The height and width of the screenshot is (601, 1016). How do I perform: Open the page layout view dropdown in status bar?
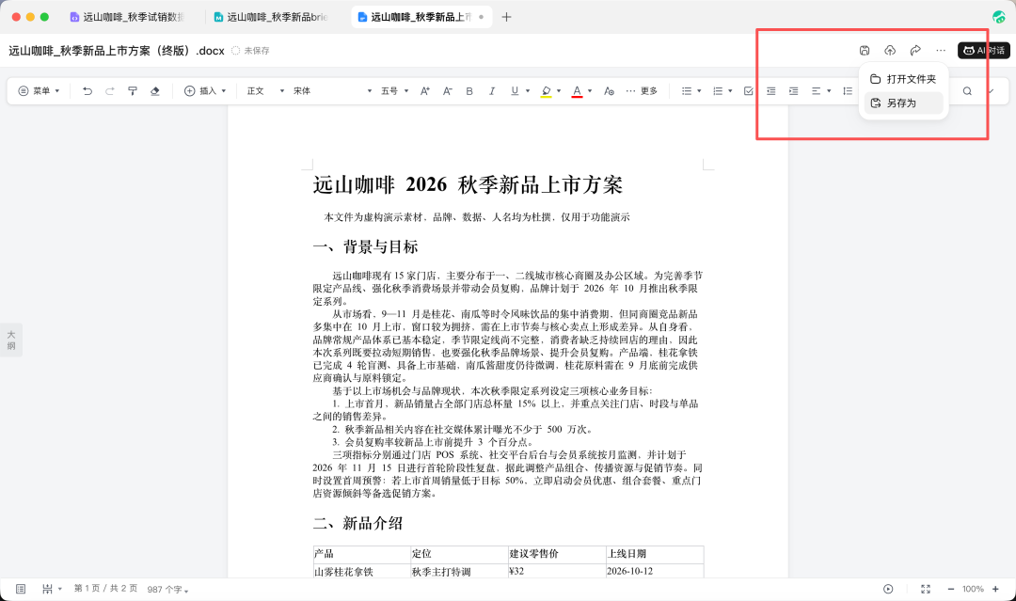click(x=52, y=589)
